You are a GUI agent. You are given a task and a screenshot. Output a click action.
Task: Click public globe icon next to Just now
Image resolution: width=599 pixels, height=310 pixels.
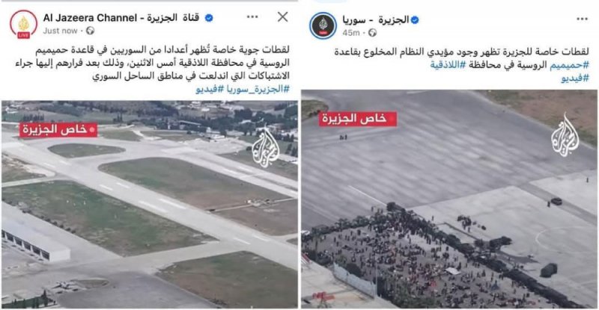[x=90, y=31]
